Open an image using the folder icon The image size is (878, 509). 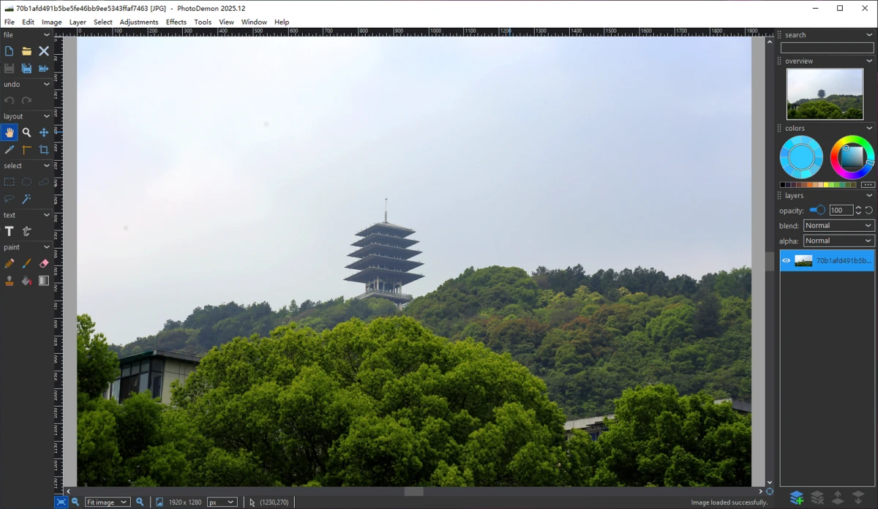[x=26, y=51]
